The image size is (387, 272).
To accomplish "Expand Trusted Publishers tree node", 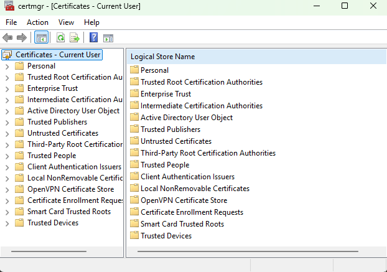I will pyautogui.click(x=7, y=123).
